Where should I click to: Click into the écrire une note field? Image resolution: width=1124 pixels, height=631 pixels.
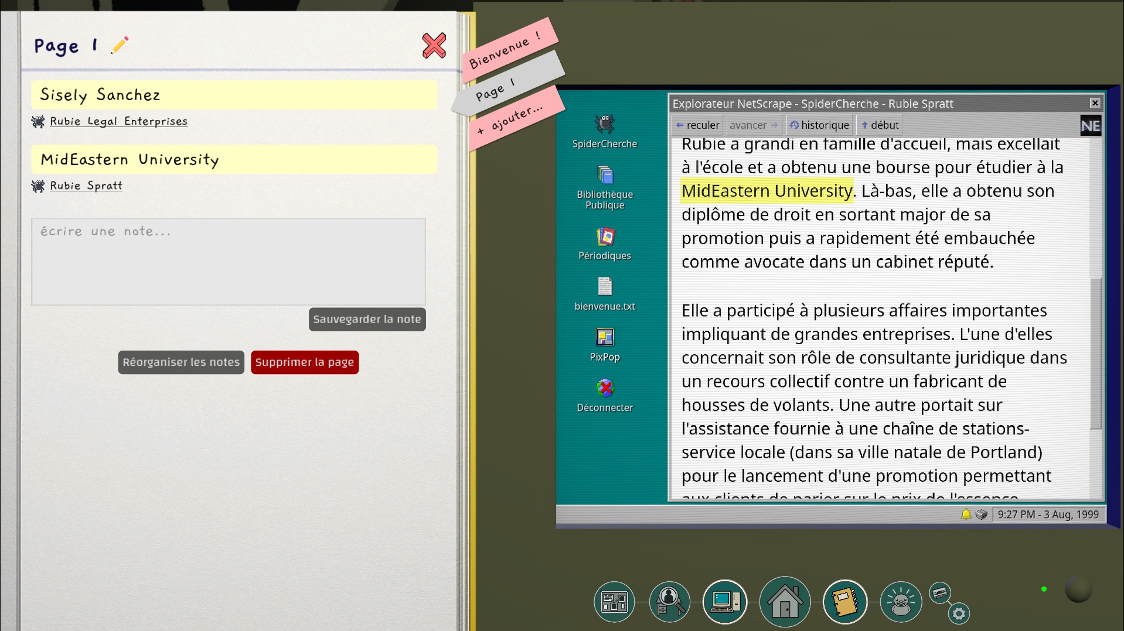[228, 261]
